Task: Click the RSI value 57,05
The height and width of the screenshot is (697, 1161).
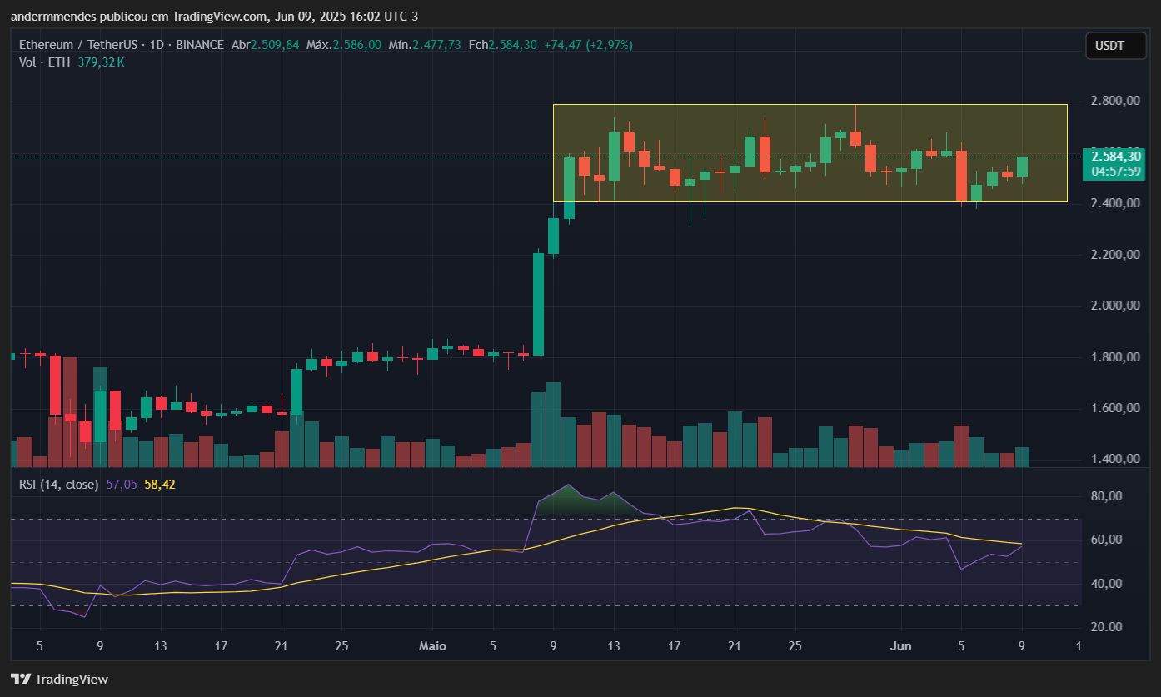Action: click(122, 484)
